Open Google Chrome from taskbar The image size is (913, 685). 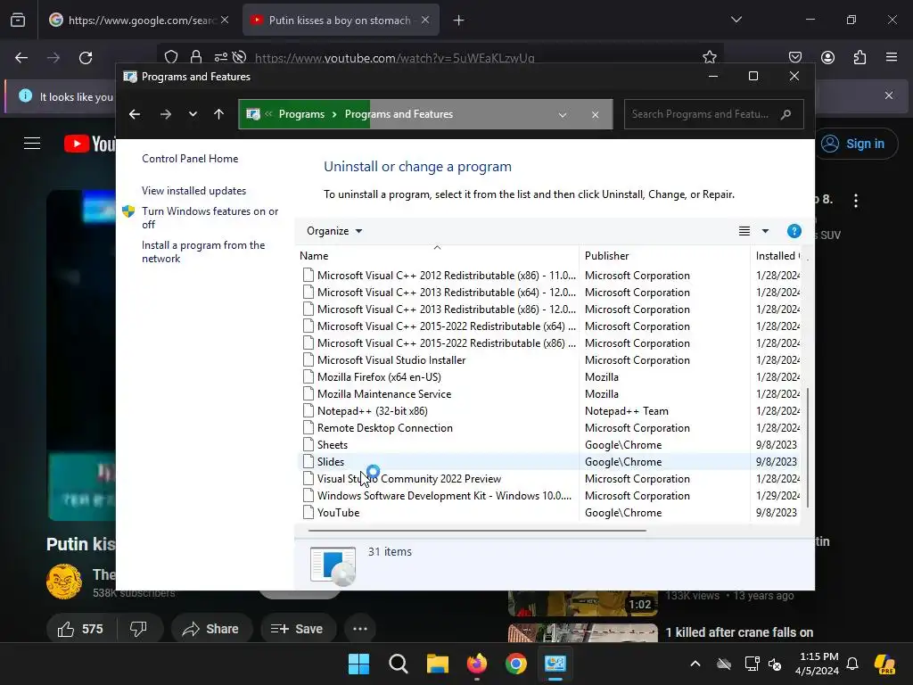(x=516, y=664)
